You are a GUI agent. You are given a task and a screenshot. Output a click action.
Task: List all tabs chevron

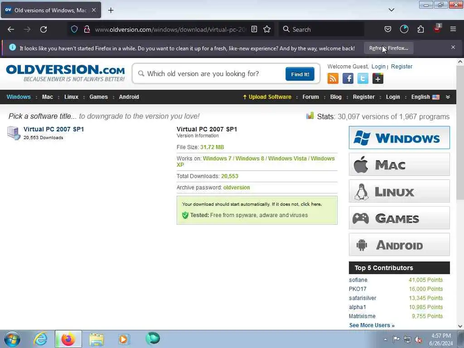click(x=391, y=10)
